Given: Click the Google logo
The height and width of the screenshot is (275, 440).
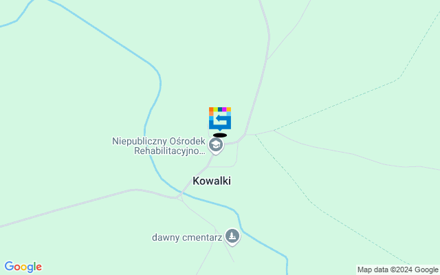Looking at the screenshot, I should [23, 267].
